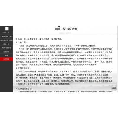Choose the third sidebar item 两学一做

click(6, 44)
